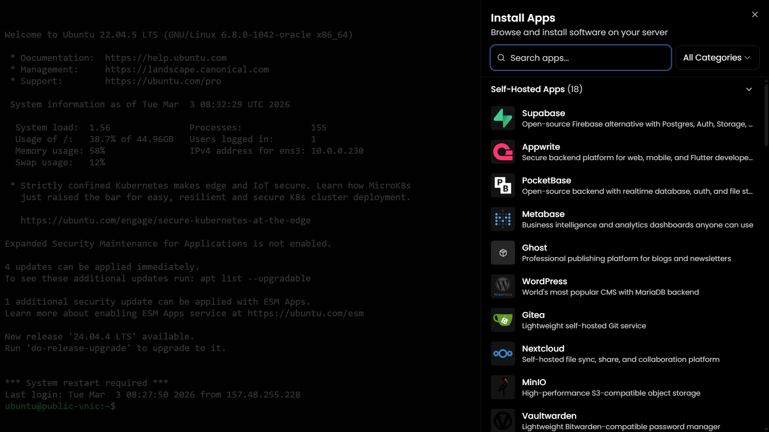Click the 'Memory usage: 58%' line
769x432 pixels.
60,151
